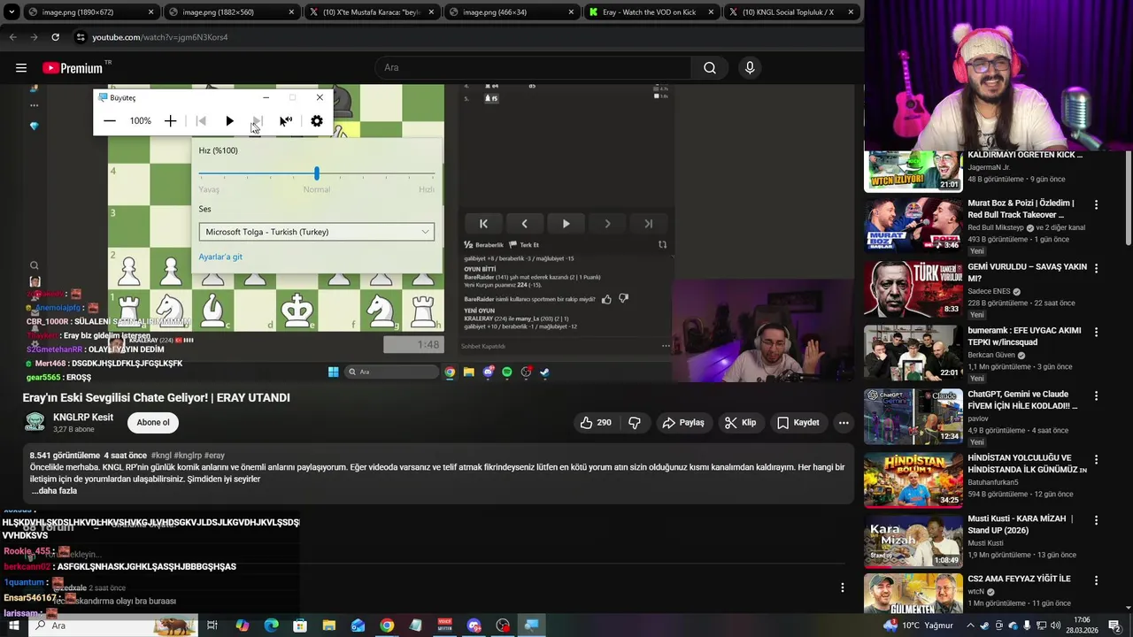This screenshot has height=637, width=1133.
Task: Open the GEMİ VURULDU video thumbnail
Action: 913,289
